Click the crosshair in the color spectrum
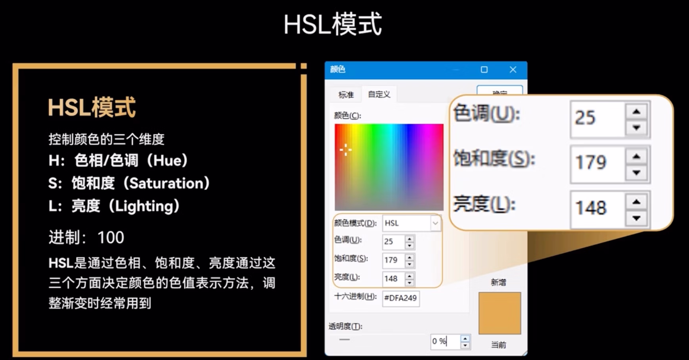The height and width of the screenshot is (360, 689). (345, 150)
